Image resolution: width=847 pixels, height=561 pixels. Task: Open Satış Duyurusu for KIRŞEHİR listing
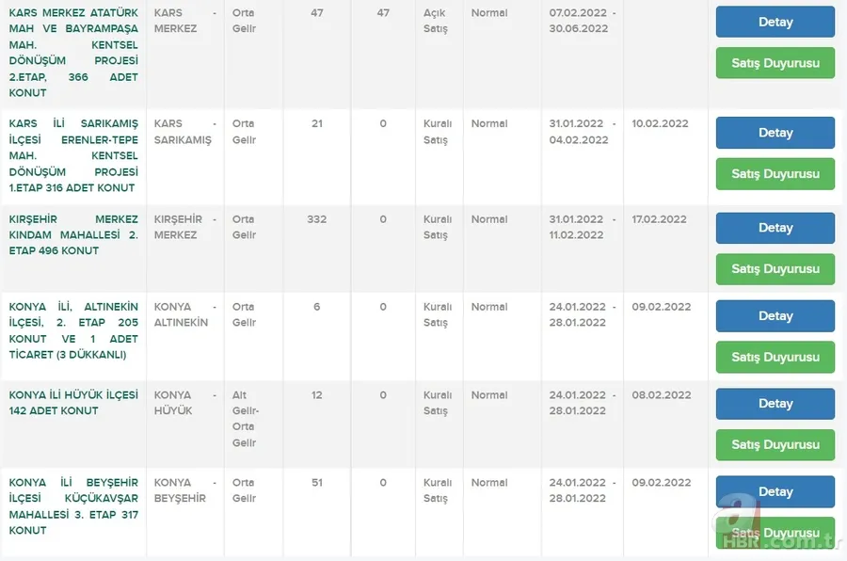coord(775,269)
